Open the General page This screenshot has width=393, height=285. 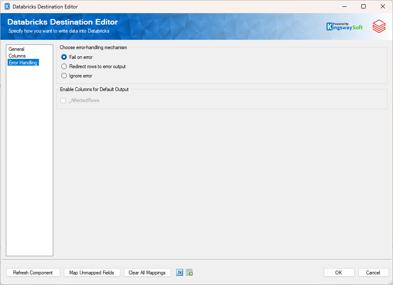click(x=16, y=49)
